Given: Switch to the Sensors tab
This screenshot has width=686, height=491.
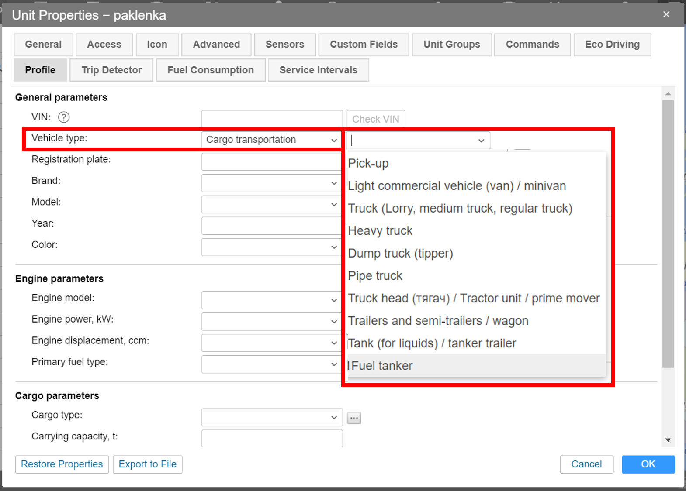Looking at the screenshot, I should [284, 45].
